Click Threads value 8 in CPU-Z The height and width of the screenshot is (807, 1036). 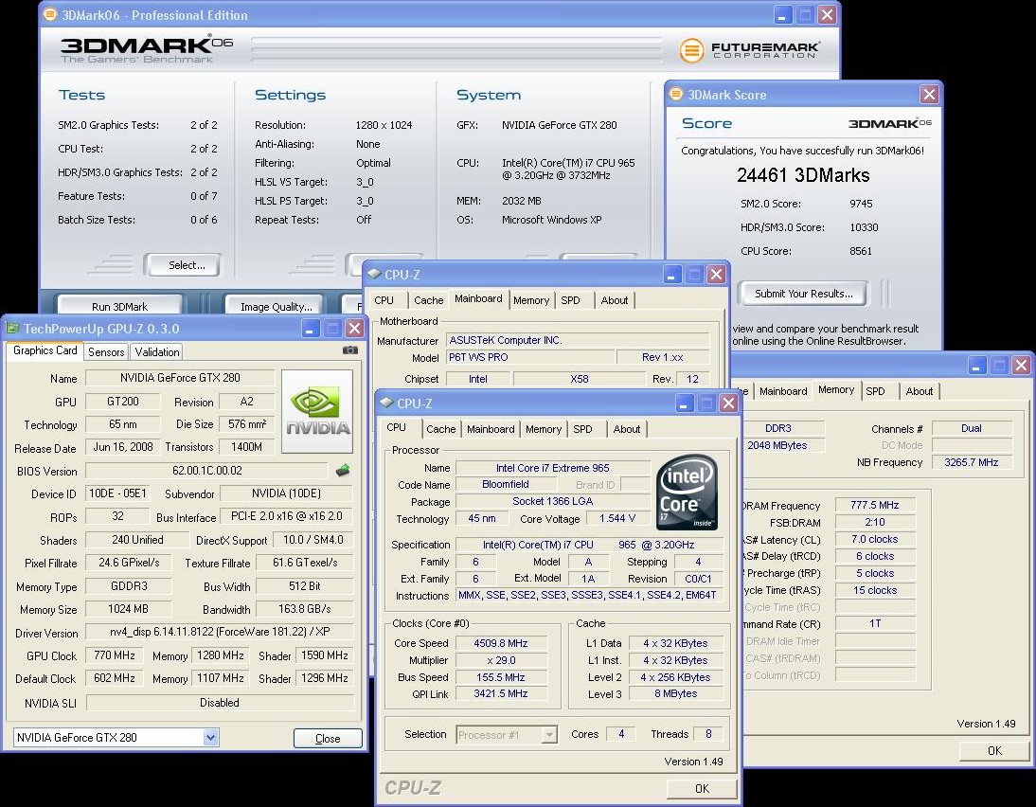(708, 734)
